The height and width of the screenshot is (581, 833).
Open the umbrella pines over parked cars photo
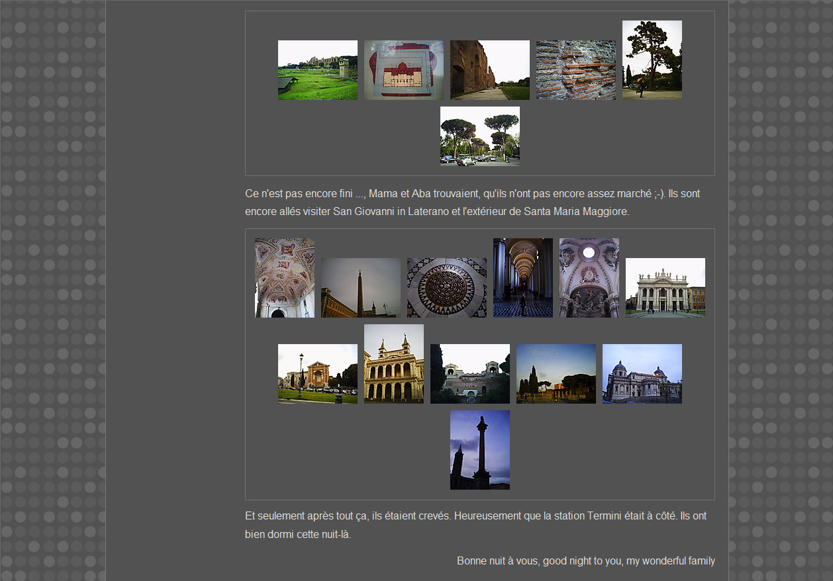click(x=479, y=136)
